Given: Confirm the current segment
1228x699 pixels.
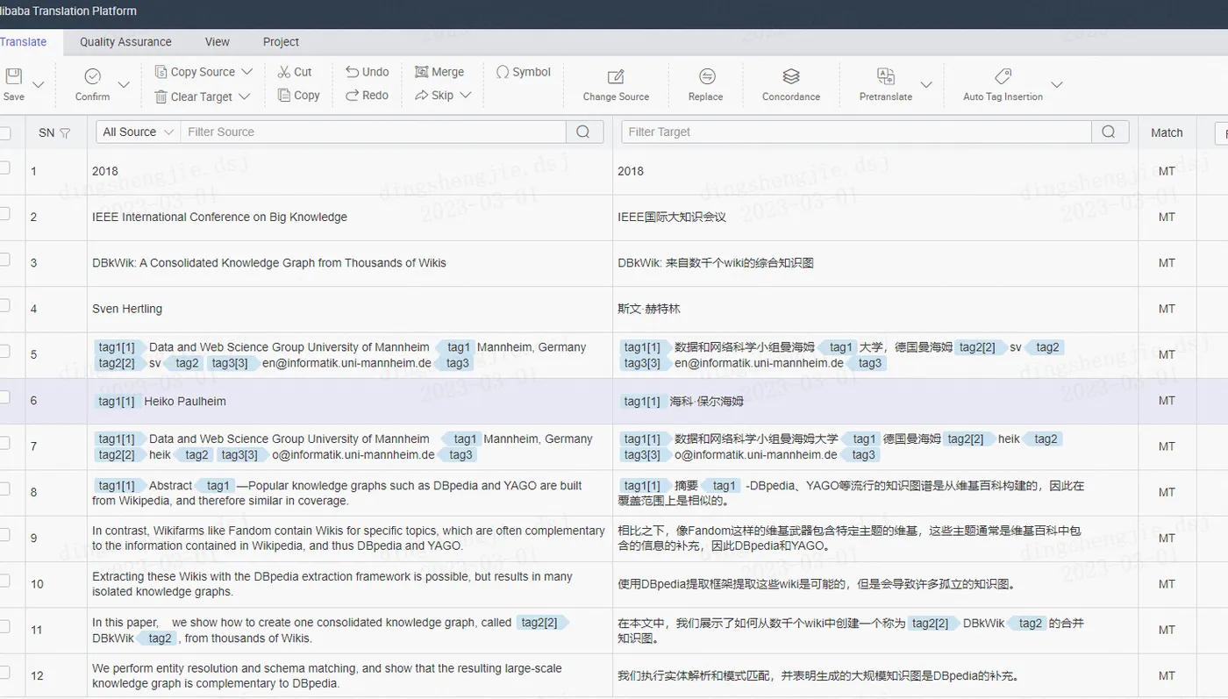Looking at the screenshot, I should pyautogui.click(x=92, y=84).
